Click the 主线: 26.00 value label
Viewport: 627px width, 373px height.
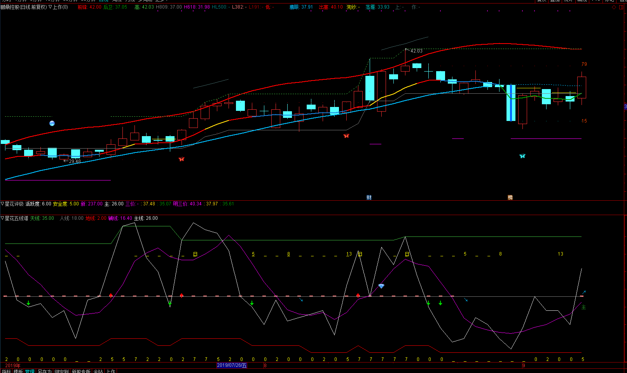pyautogui.click(x=146, y=218)
